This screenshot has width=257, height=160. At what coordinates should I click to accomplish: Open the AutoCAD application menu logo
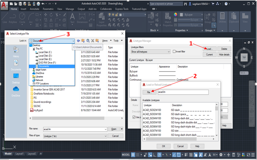pyautogui.click(x=4, y=5)
